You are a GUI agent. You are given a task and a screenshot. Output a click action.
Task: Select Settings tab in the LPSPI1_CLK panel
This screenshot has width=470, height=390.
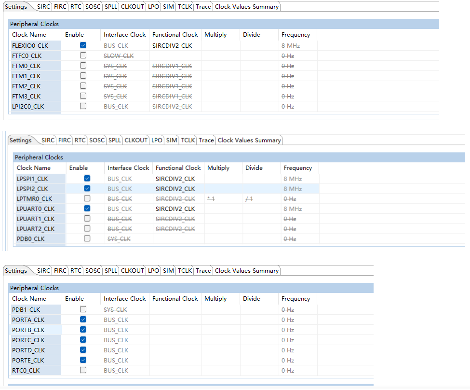coord(20,140)
